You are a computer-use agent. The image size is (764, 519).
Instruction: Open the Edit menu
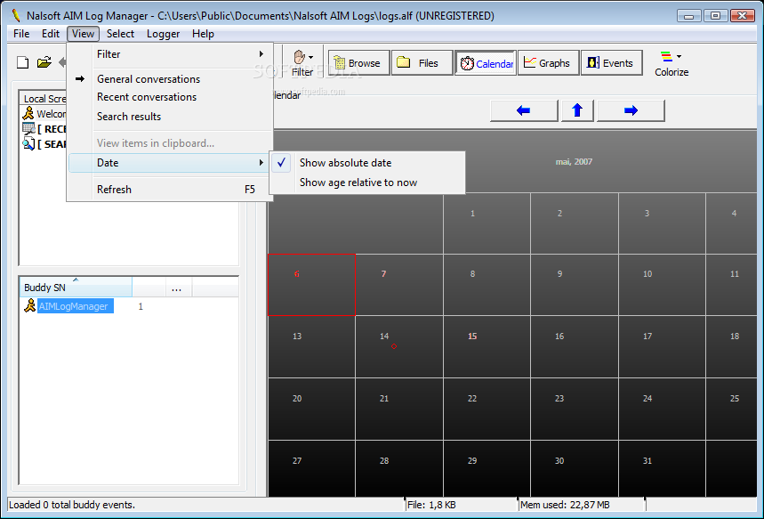coord(50,34)
